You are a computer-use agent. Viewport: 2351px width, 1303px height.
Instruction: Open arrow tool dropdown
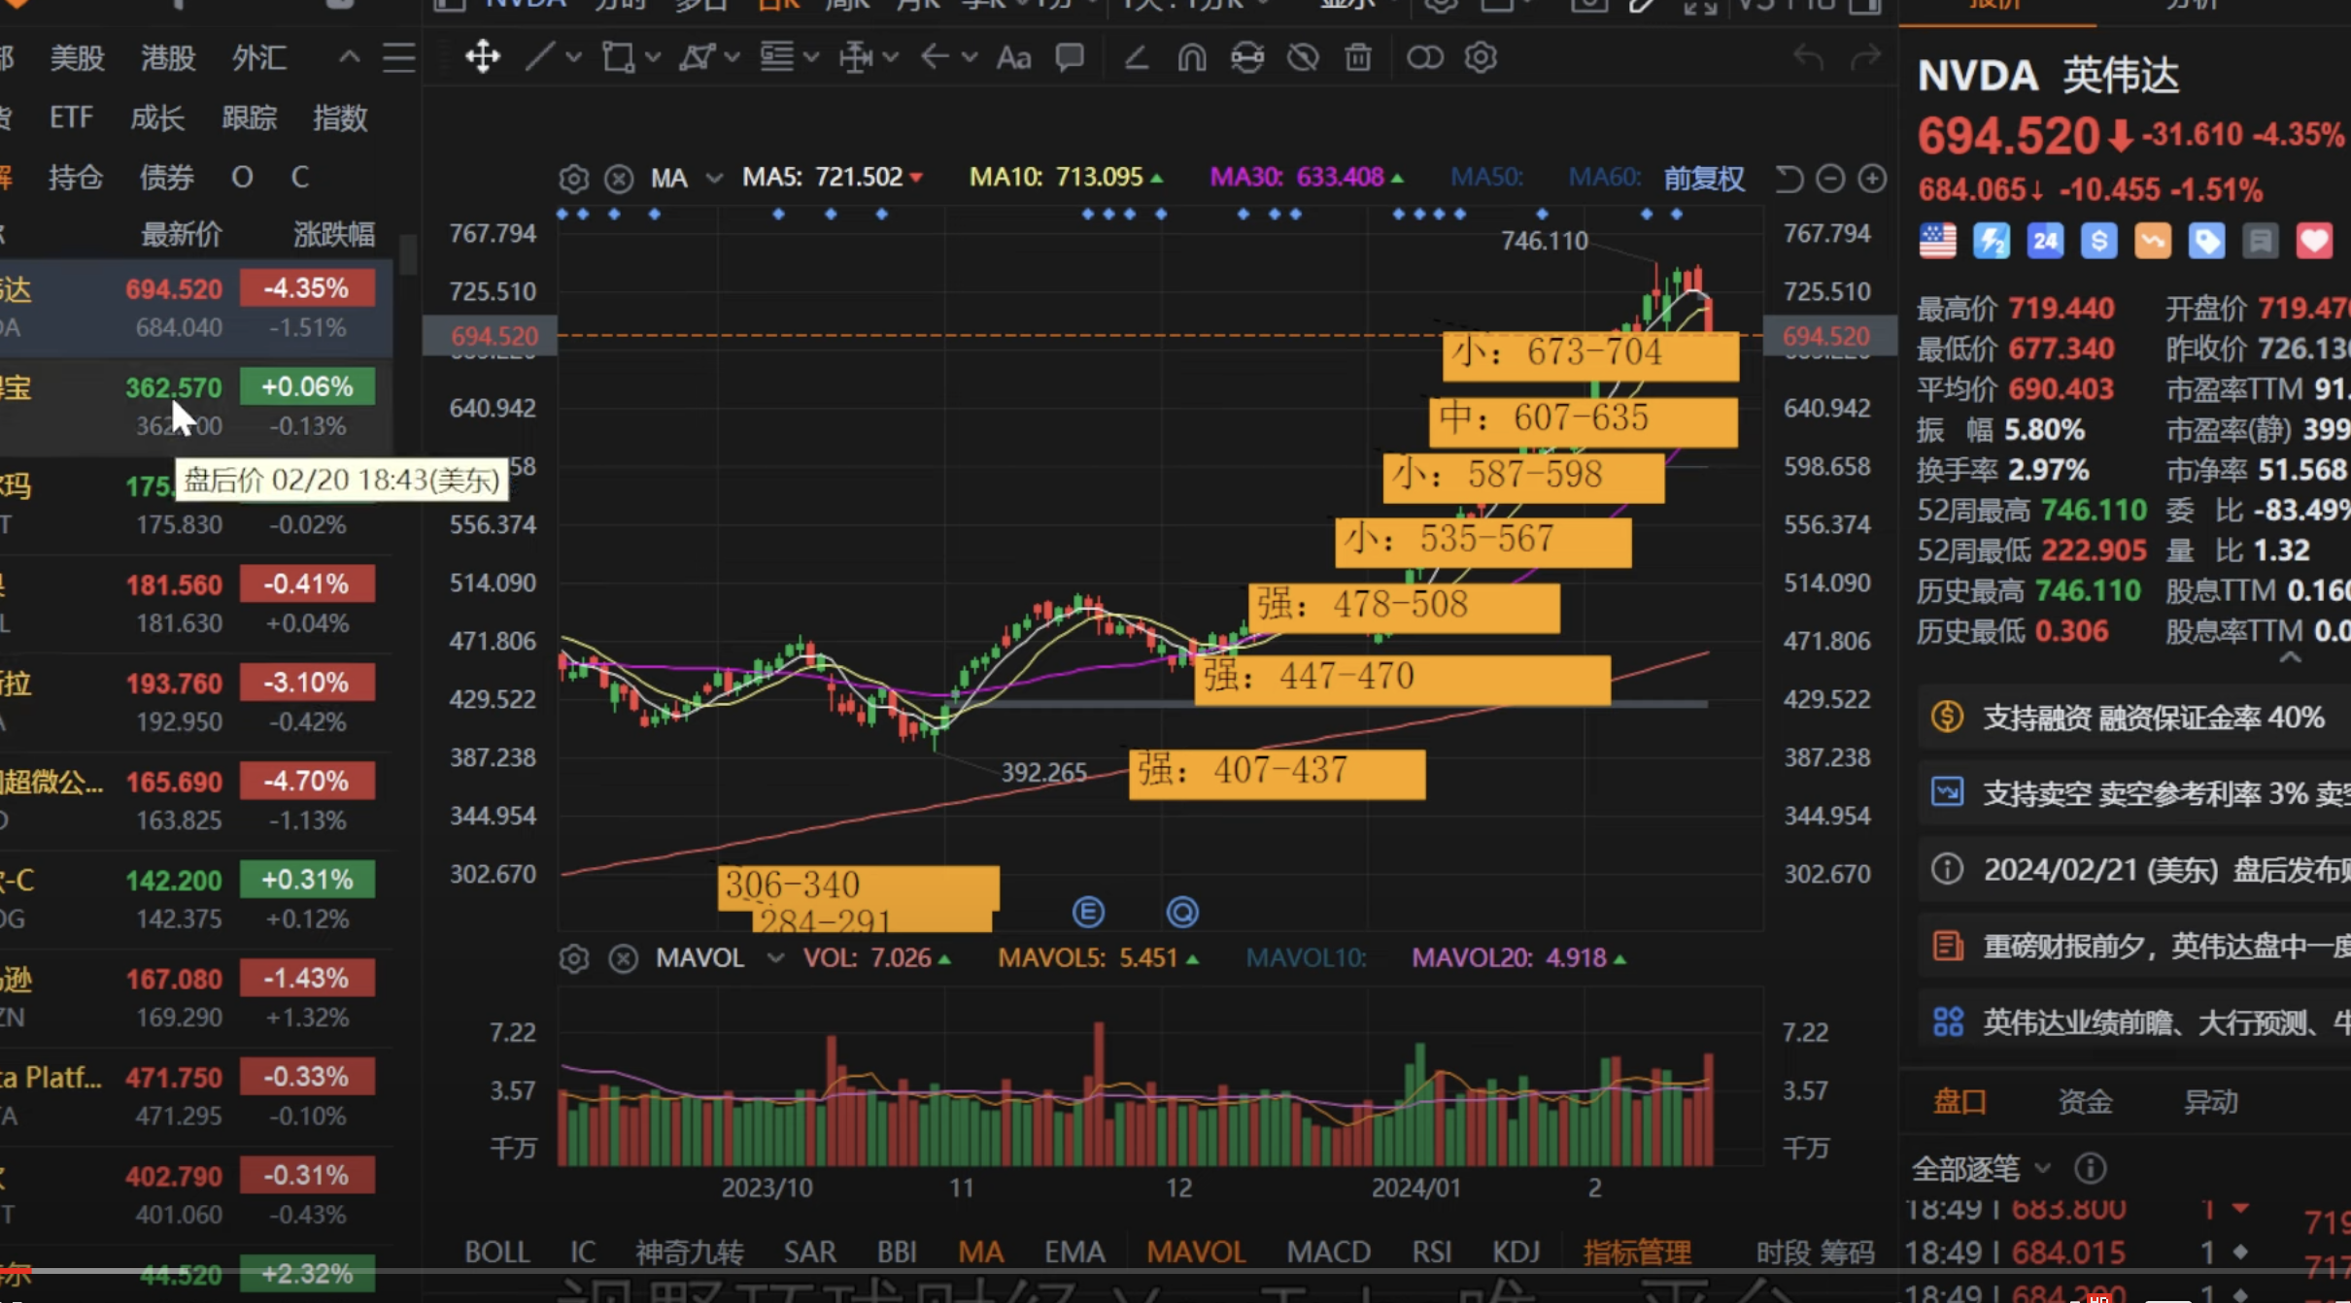click(x=969, y=57)
